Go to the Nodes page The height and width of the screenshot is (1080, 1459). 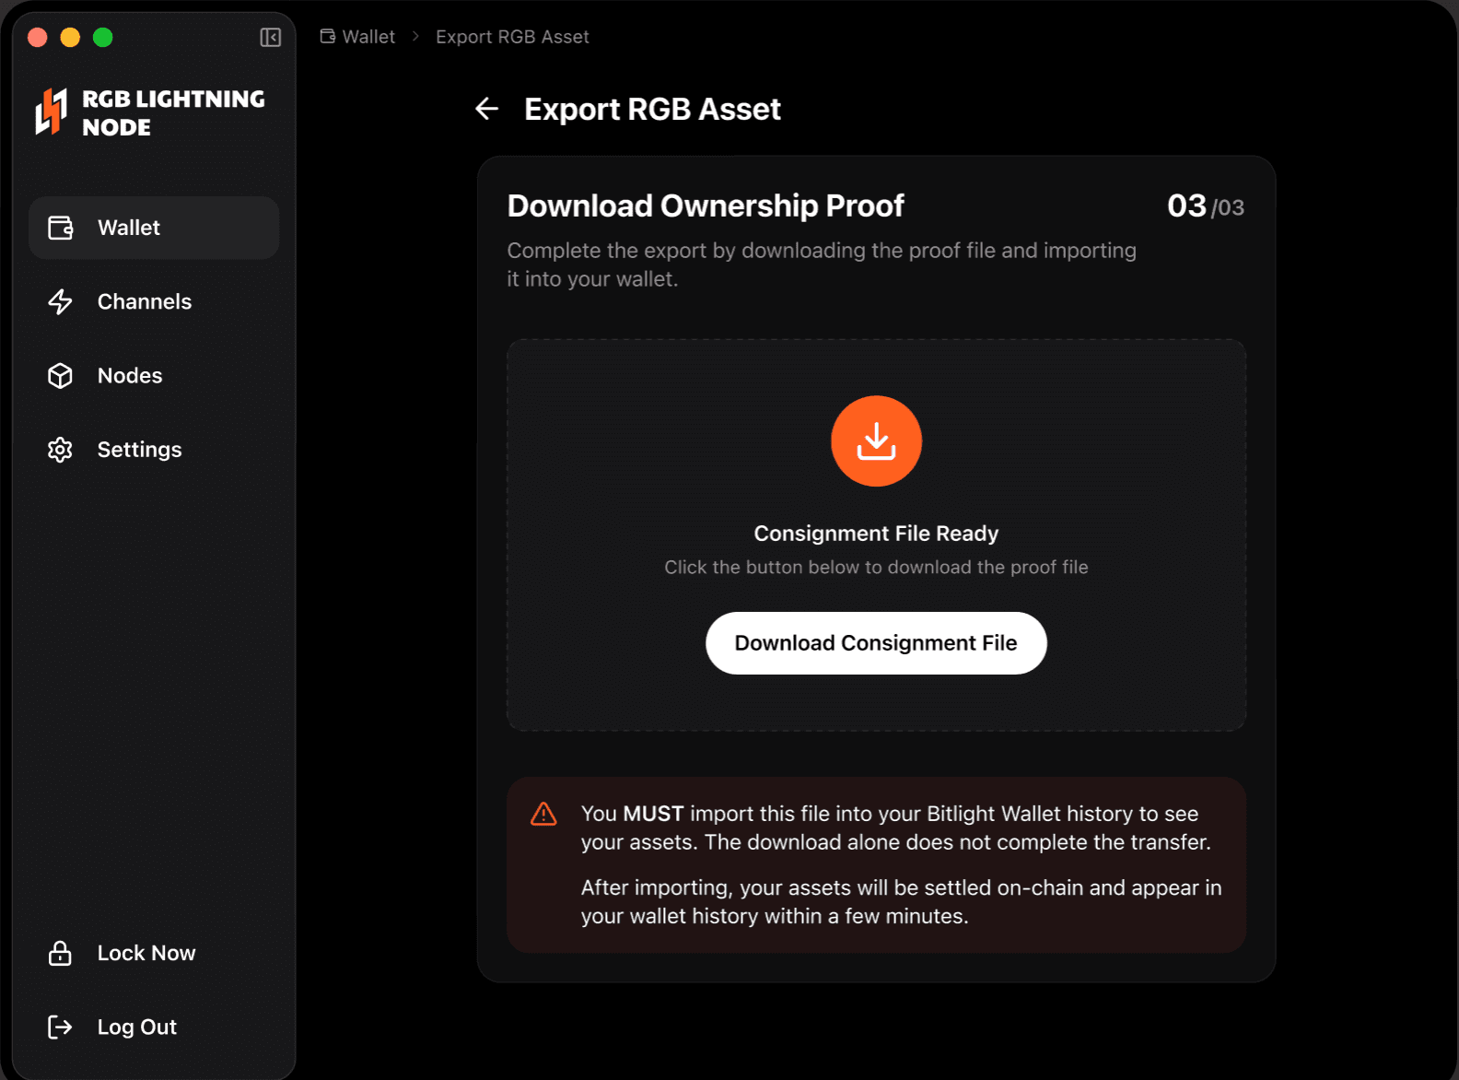tap(154, 375)
